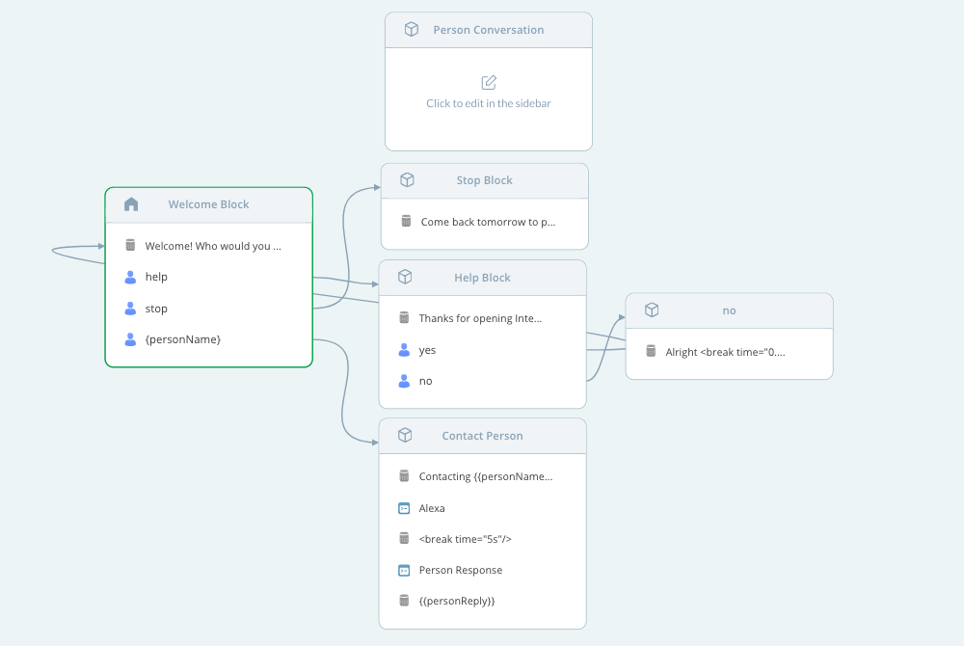This screenshot has width=964, height=646.
Task: Open the 'Welcome! Who would you' speak step
Action: click(x=213, y=246)
